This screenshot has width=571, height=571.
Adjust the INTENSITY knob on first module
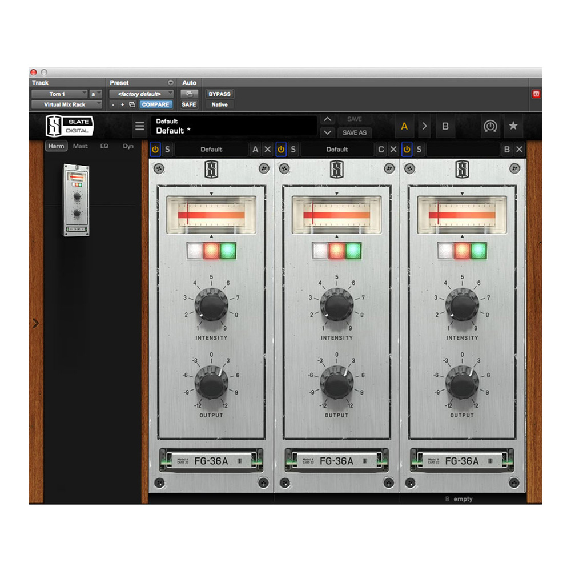(x=212, y=304)
